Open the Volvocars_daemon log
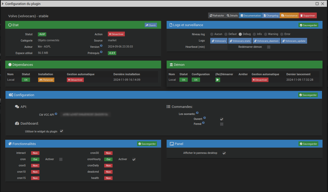Screen dimensions: 328x192 tap(266, 41)
